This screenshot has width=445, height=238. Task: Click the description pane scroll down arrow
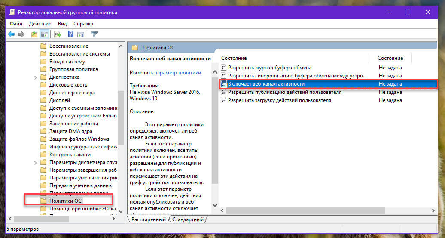[215, 205]
